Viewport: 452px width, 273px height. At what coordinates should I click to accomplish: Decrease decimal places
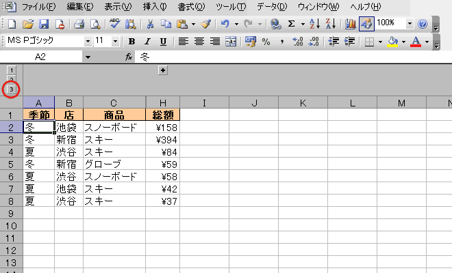pyautogui.click(x=314, y=42)
